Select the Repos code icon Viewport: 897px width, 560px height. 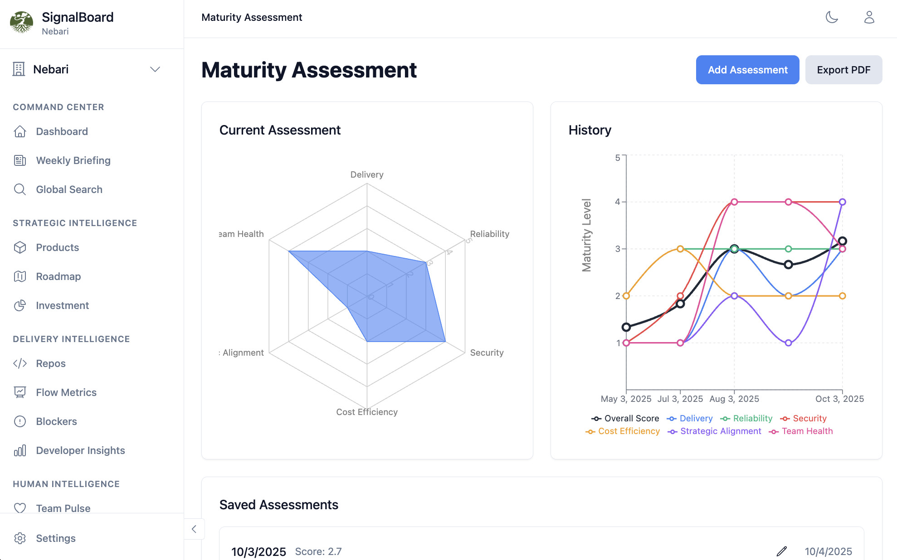pyautogui.click(x=20, y=363)
